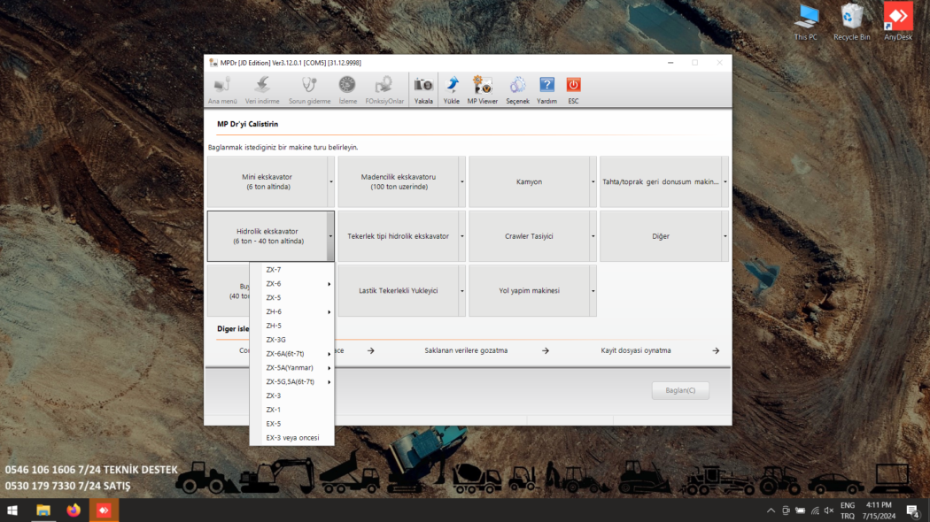This screenshot has width=930, height=522.
Task: Click the Yakala camera icon
Action: 423,85
